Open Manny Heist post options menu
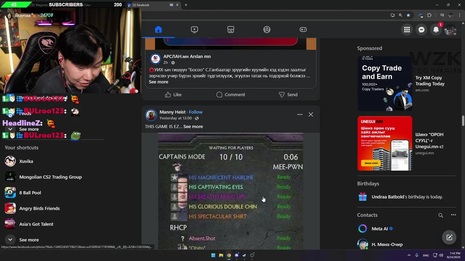The width and height of the screenshot is (465, 261). click(300, 115)
